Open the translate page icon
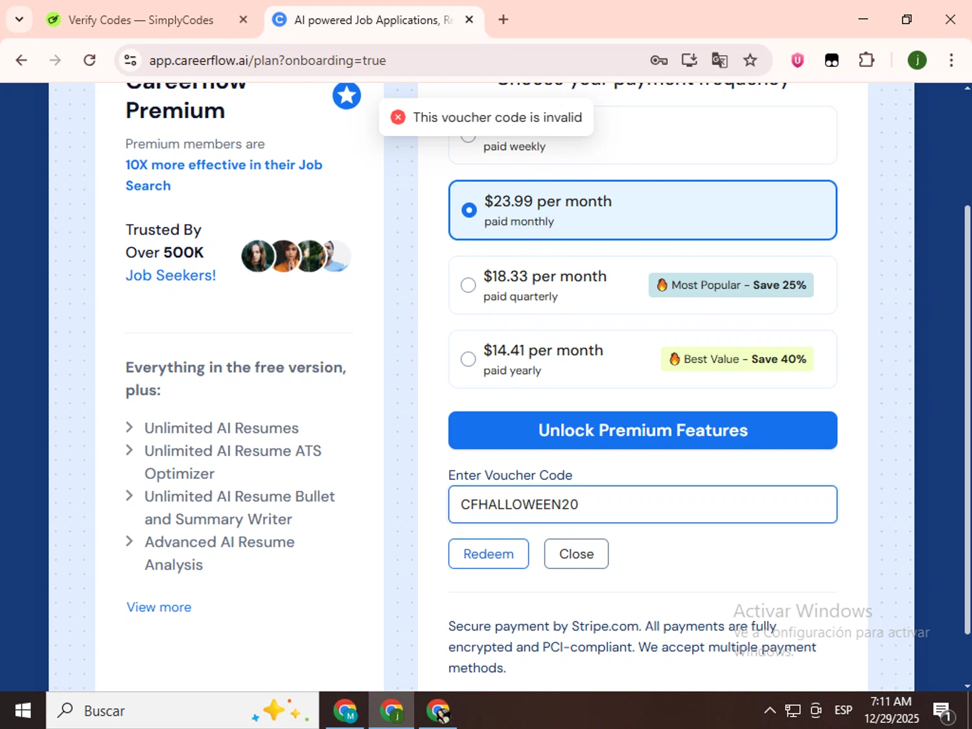Image resolution: width=972 pixels, height=729 pixels. 719,60
